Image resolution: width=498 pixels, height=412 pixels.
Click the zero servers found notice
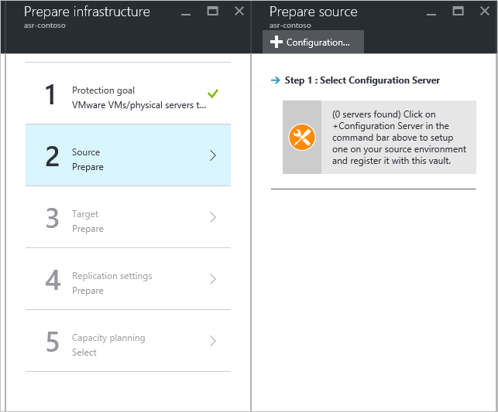(x=398, y=138)
